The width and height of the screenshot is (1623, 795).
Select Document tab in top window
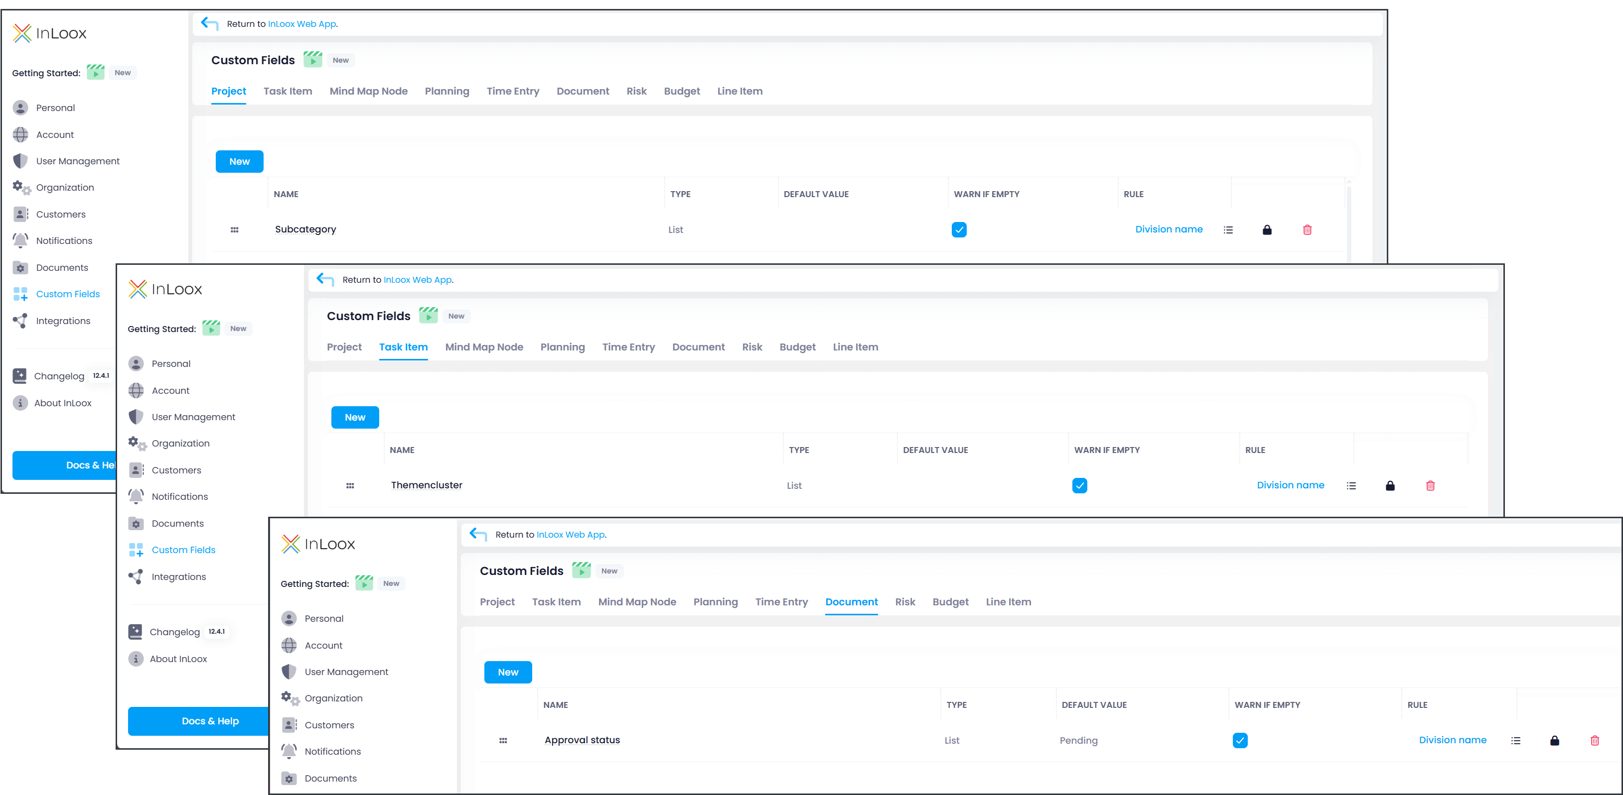click(x=583, y=91)
